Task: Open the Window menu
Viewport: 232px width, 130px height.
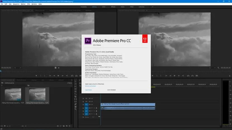Action: click(34, 4)
